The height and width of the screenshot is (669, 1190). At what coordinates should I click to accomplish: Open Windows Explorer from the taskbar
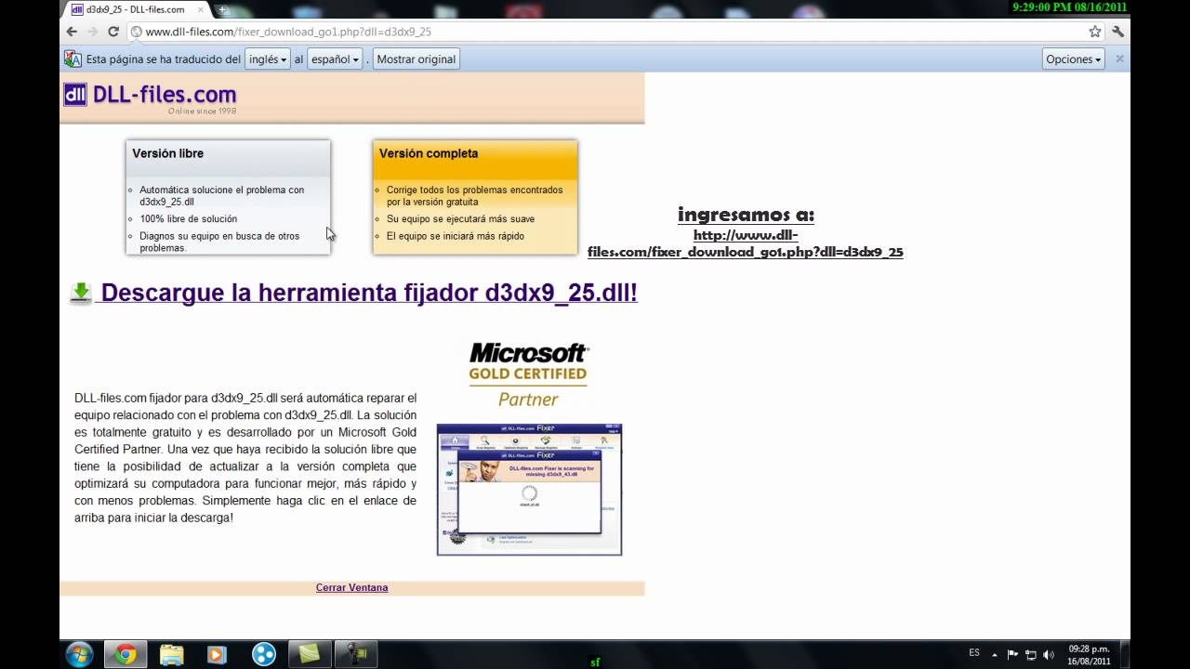pyautogui.click(x=171, y=654)
